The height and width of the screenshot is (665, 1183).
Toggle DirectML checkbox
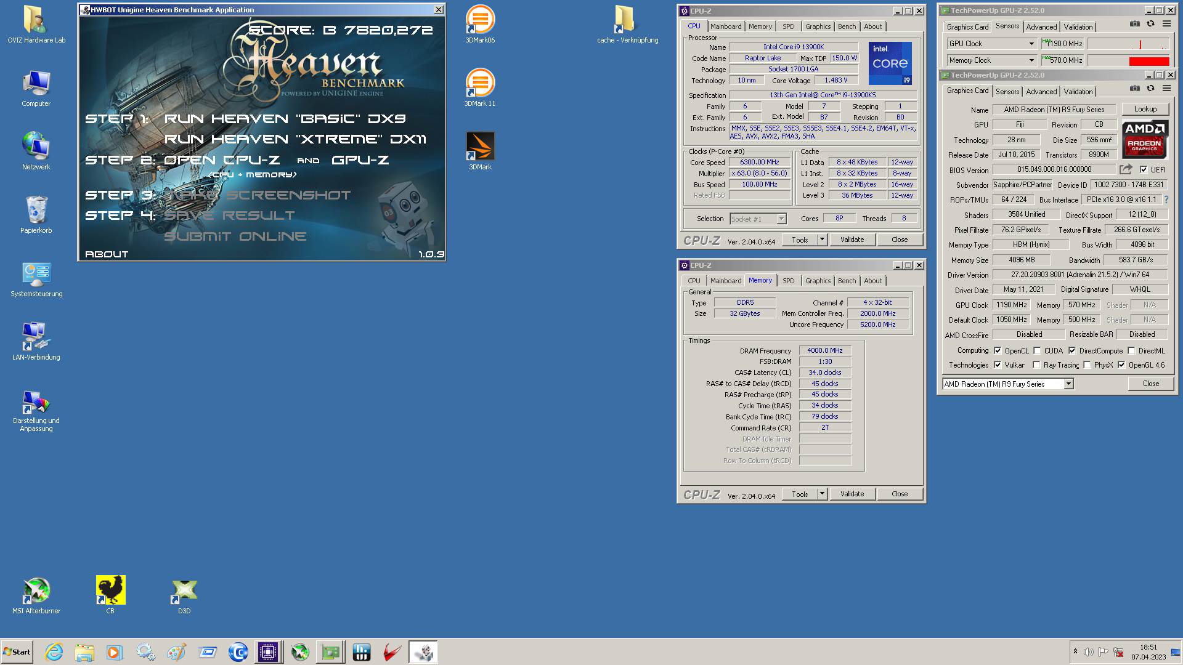[1131, 350]
